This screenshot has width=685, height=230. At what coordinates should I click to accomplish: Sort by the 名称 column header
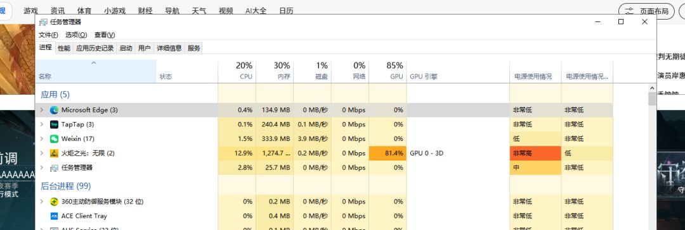(96, 71)
